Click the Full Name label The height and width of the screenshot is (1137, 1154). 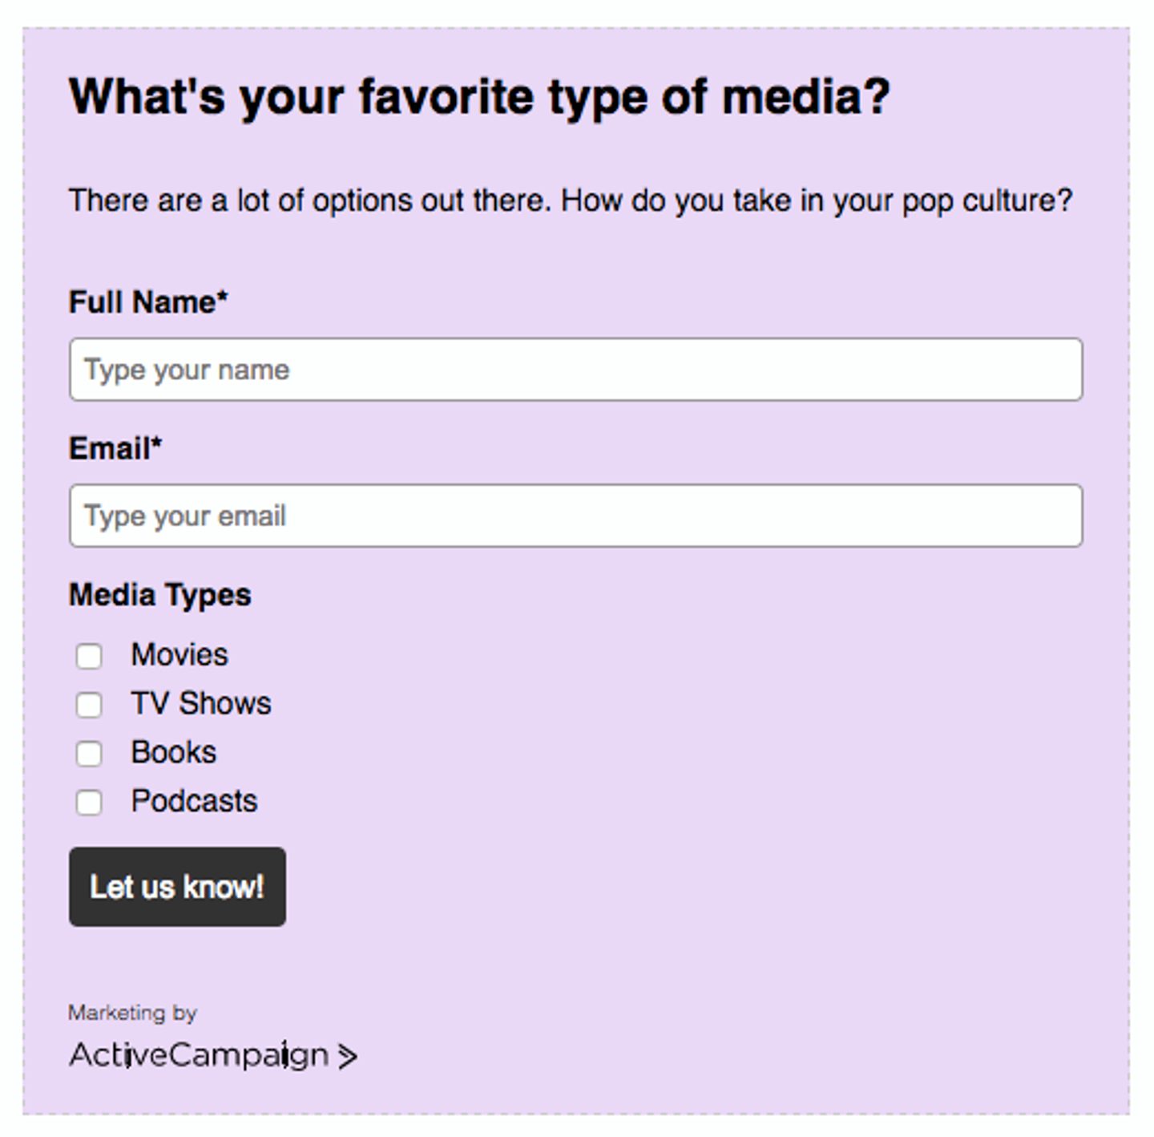point(148,301)
